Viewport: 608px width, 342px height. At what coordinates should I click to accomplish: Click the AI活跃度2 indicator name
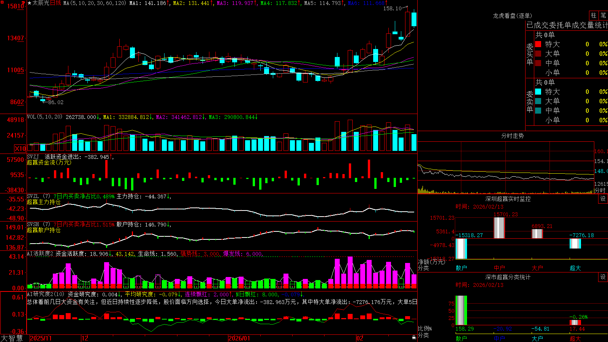click(40, 254)
